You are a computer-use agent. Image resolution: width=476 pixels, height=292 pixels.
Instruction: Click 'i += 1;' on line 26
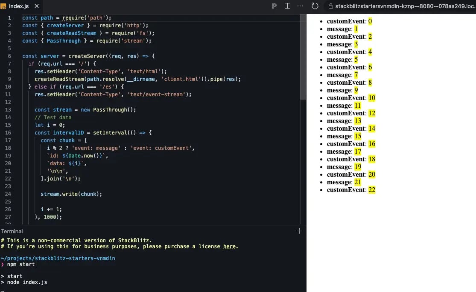[51, 209]
